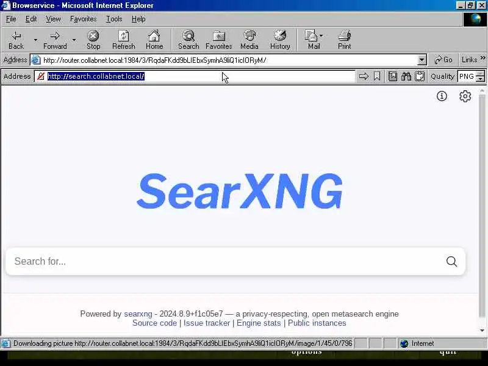Open the Edit menu
488x366 pixels.
point(31,19)
